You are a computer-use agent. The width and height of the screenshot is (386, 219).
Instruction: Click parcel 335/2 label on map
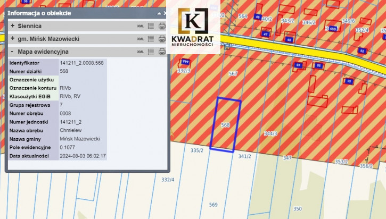pyautogui.click(x=197, y=150)
